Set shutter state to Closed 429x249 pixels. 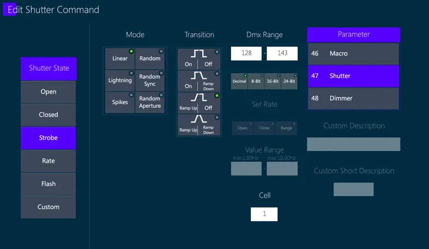(x=49, y=115)
